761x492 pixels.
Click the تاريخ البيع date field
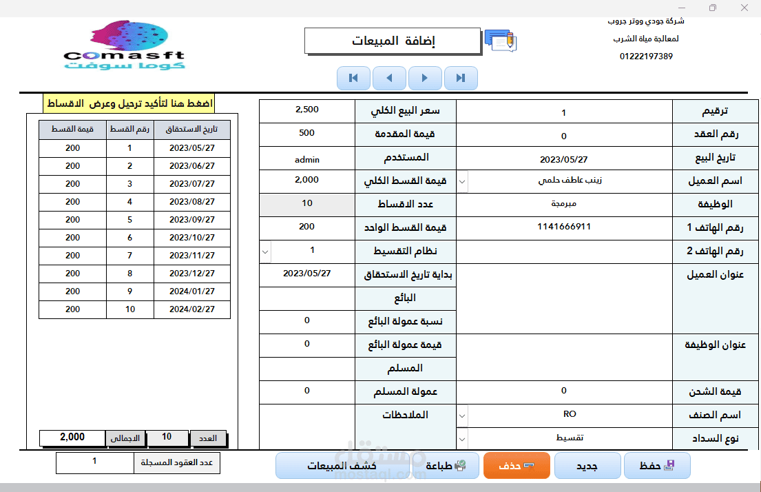point(564,158)
